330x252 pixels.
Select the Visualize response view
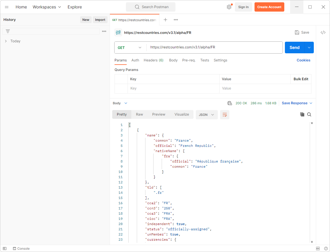coord(182,114)
